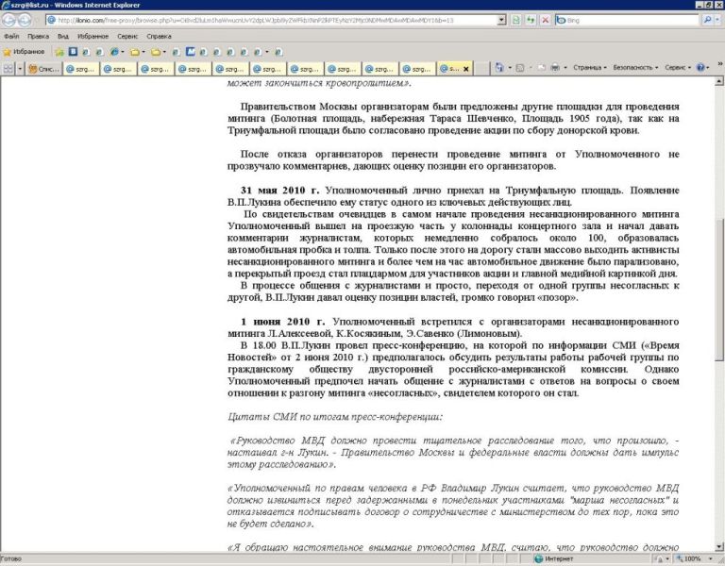Open search provider dropdown next to magnifier
The width and height of the screenshot is (725, 566).
717,20
